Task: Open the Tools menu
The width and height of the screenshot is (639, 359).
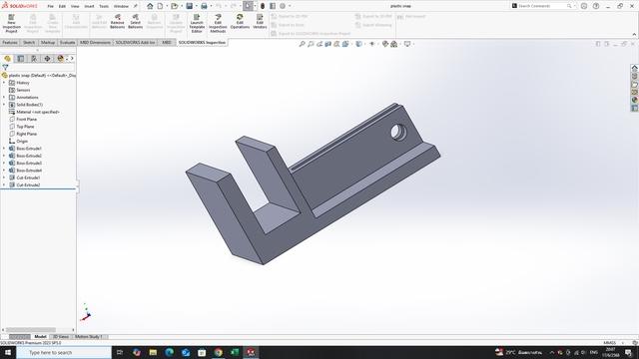Action: click(104, 6)
